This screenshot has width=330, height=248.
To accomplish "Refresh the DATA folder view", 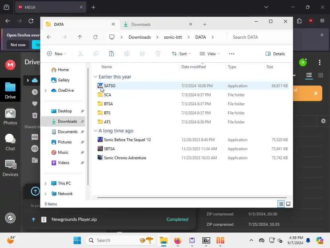I will [95, 37].
